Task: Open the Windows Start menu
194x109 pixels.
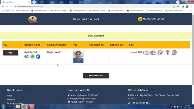Action: point(3,107)
